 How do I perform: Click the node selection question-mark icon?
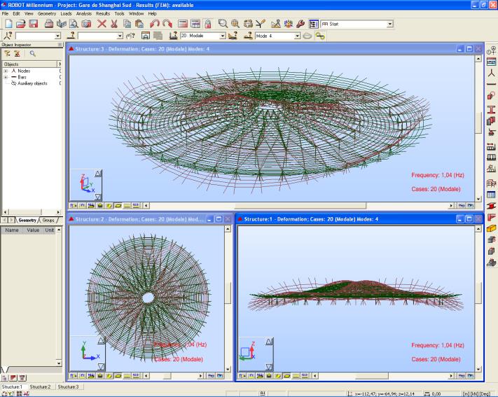tap(8, 36)
